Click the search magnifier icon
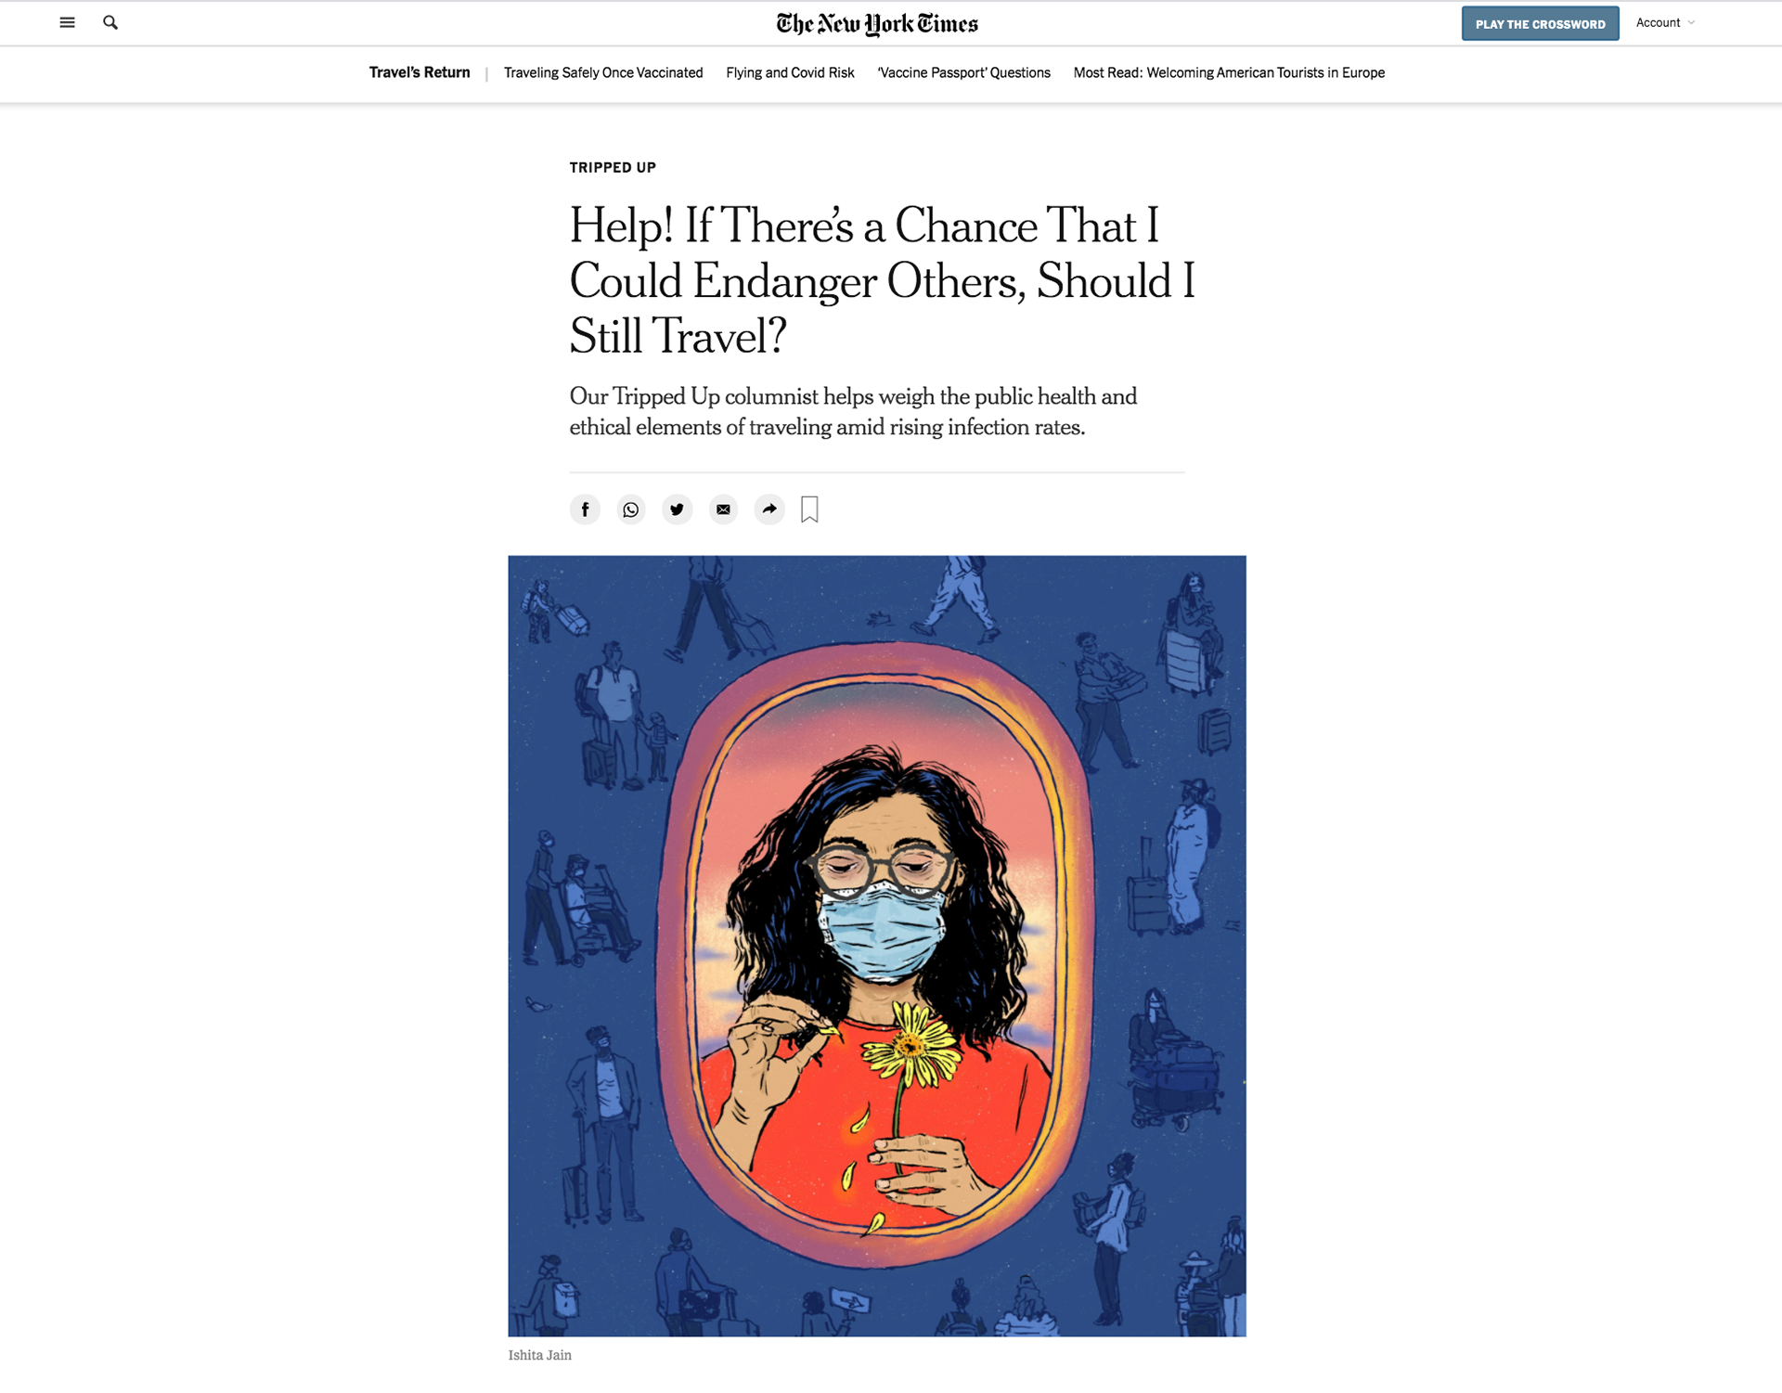The width and height of the screenshot is (1782, 1393). pyautogui.click(x=110, y=22)
